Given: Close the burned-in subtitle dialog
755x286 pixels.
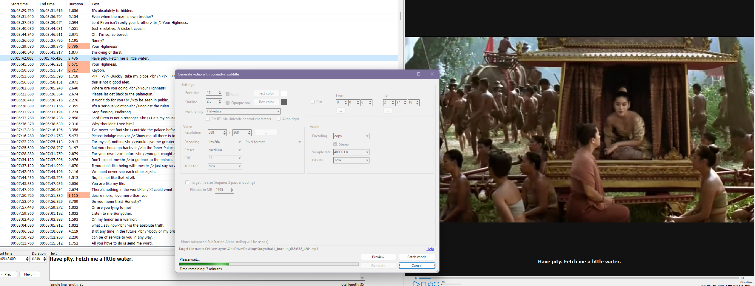Looking at the screenshot, I should point(432,74).
